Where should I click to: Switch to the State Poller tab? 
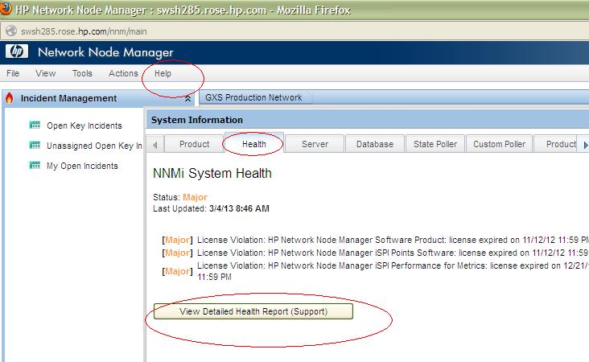coord(435,144)
